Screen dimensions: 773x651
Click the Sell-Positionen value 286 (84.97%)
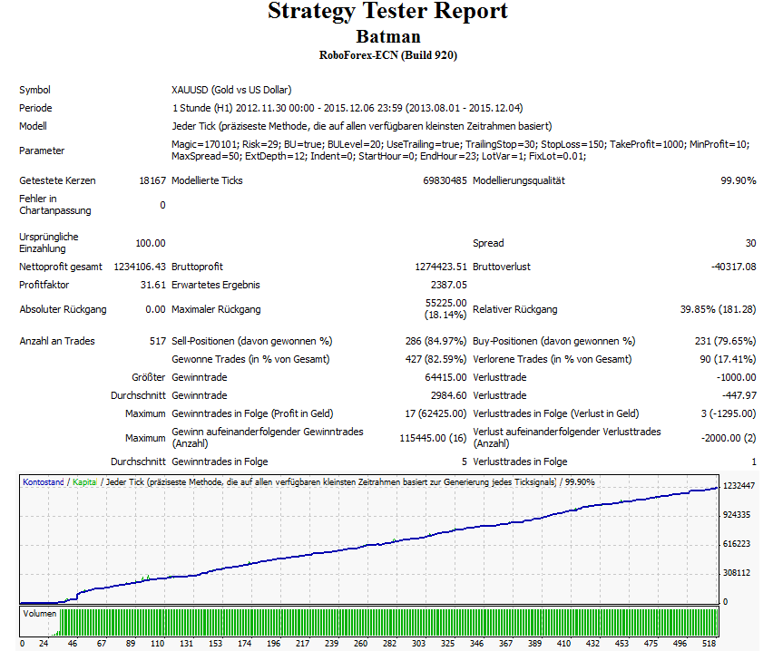435,341
